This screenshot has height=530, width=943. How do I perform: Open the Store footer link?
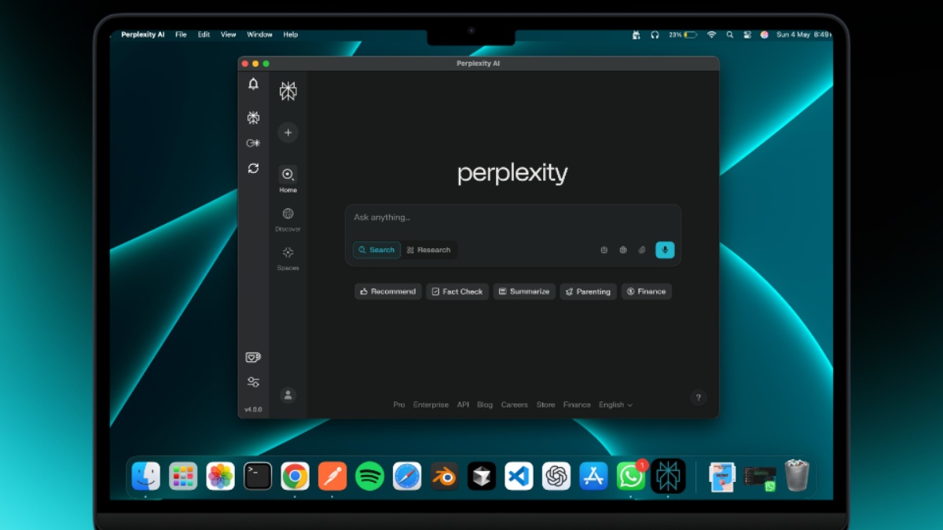tap(545, 404)
